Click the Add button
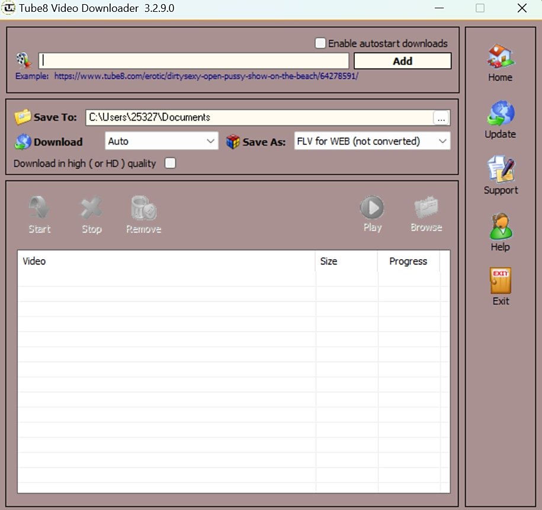Viewport: 542px width, 510px height. [402, 61]
